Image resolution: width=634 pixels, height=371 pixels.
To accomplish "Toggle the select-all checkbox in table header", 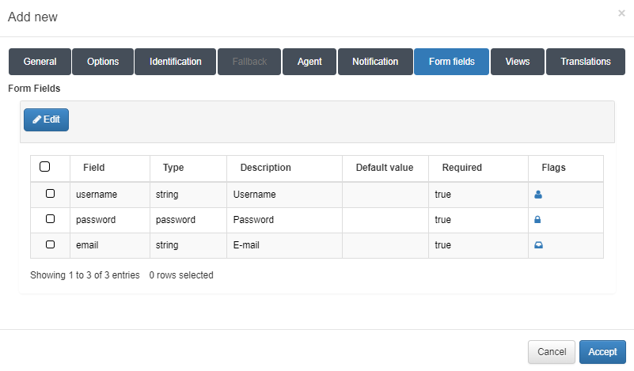I will (x=44, y=167).
